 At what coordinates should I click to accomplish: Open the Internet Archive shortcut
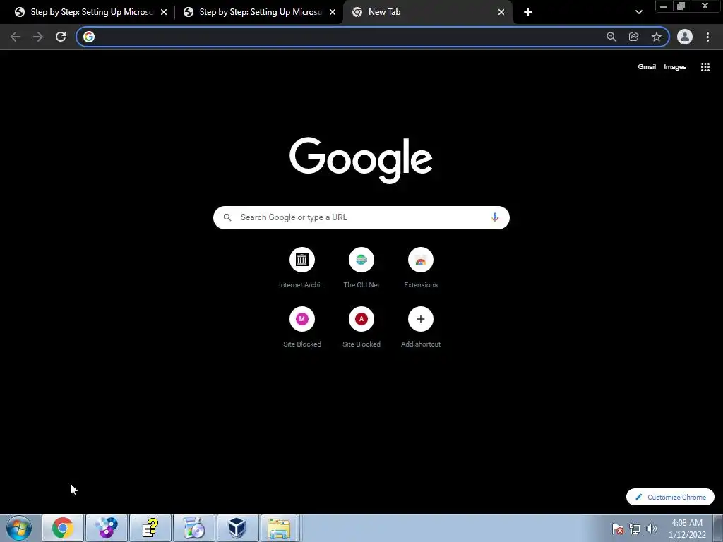point(302,268)
